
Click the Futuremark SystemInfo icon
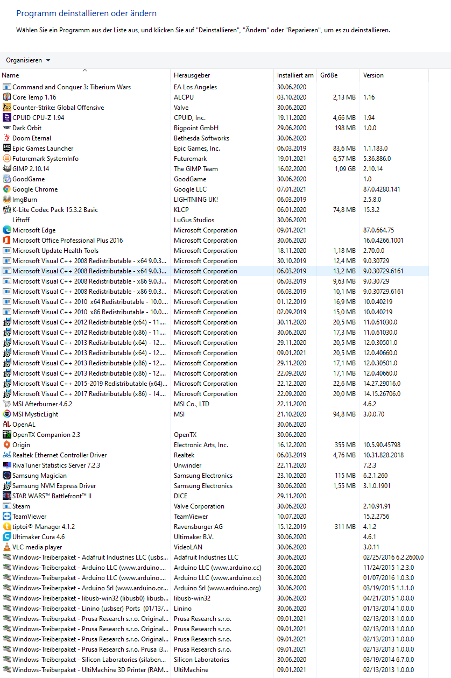tap(7, 159)
